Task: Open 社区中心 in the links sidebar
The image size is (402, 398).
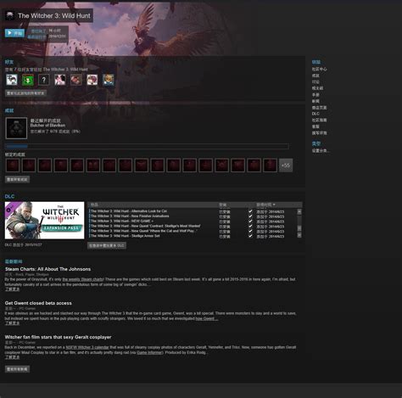Action: pos(320,69)
